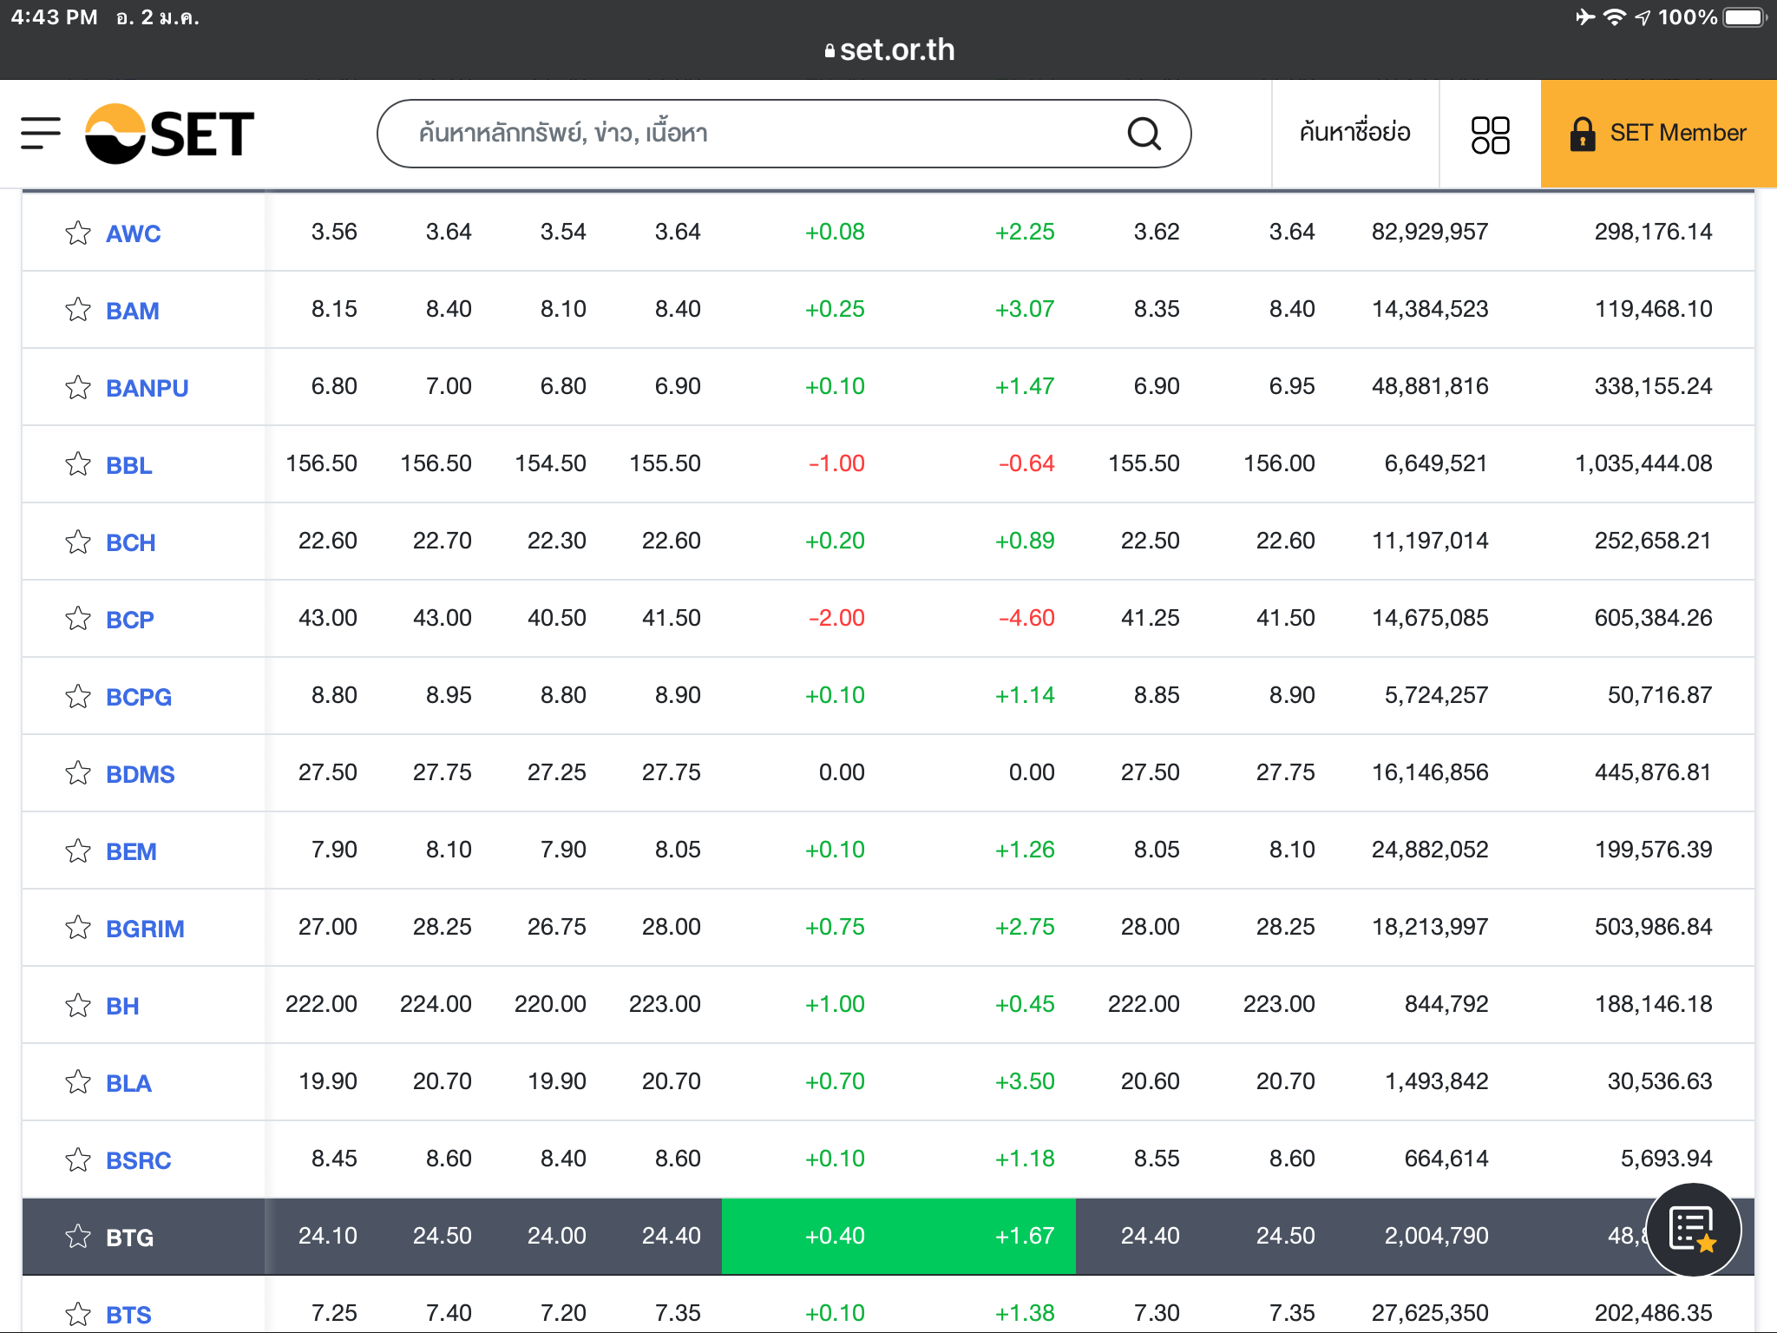Open the BSRC quote link

tap(139, 1160)
